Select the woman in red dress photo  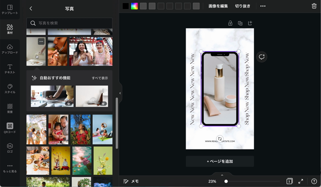click(x=80, y=129)
